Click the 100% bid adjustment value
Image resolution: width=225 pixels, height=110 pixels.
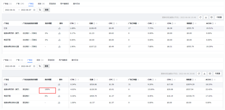pos(47,89)
